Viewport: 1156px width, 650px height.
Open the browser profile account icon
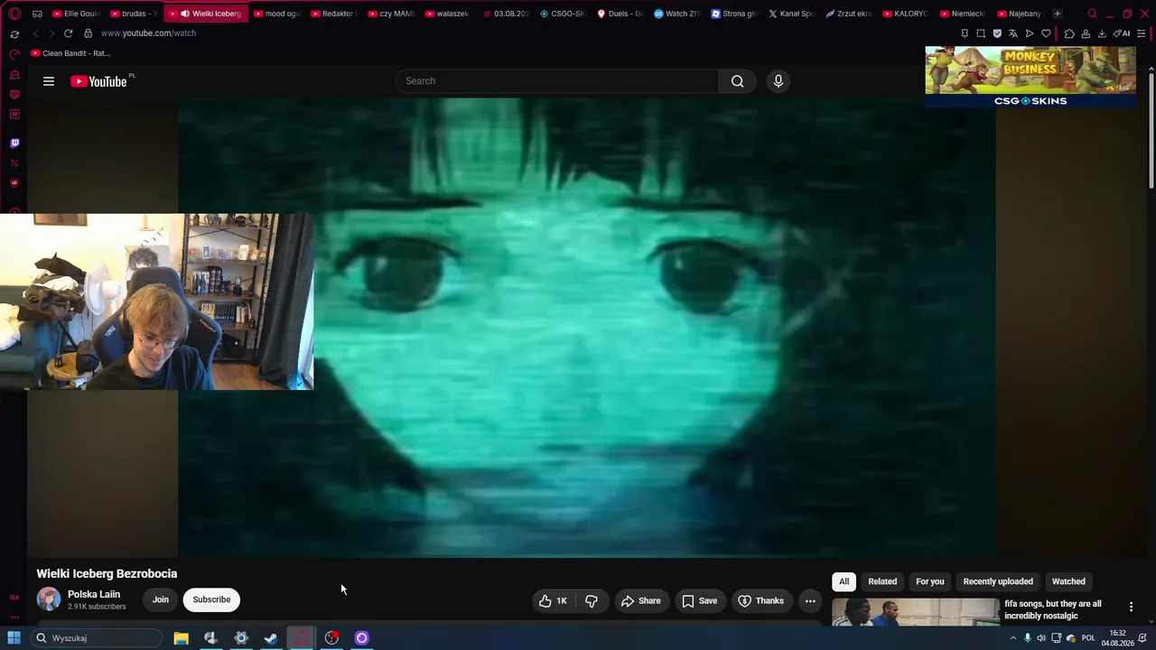click(1086, 33)
